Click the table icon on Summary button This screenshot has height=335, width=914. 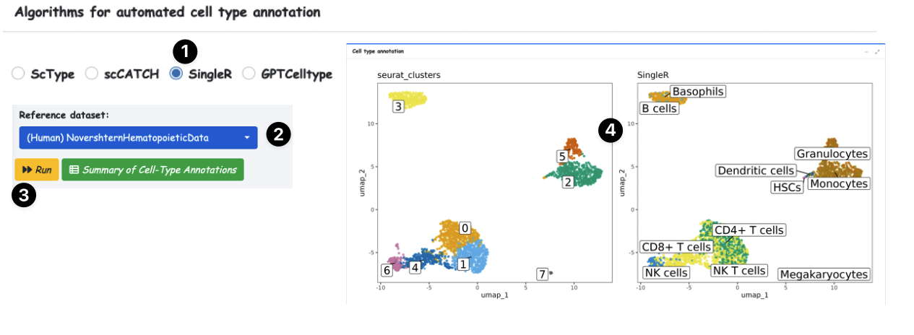coord(74,170)
